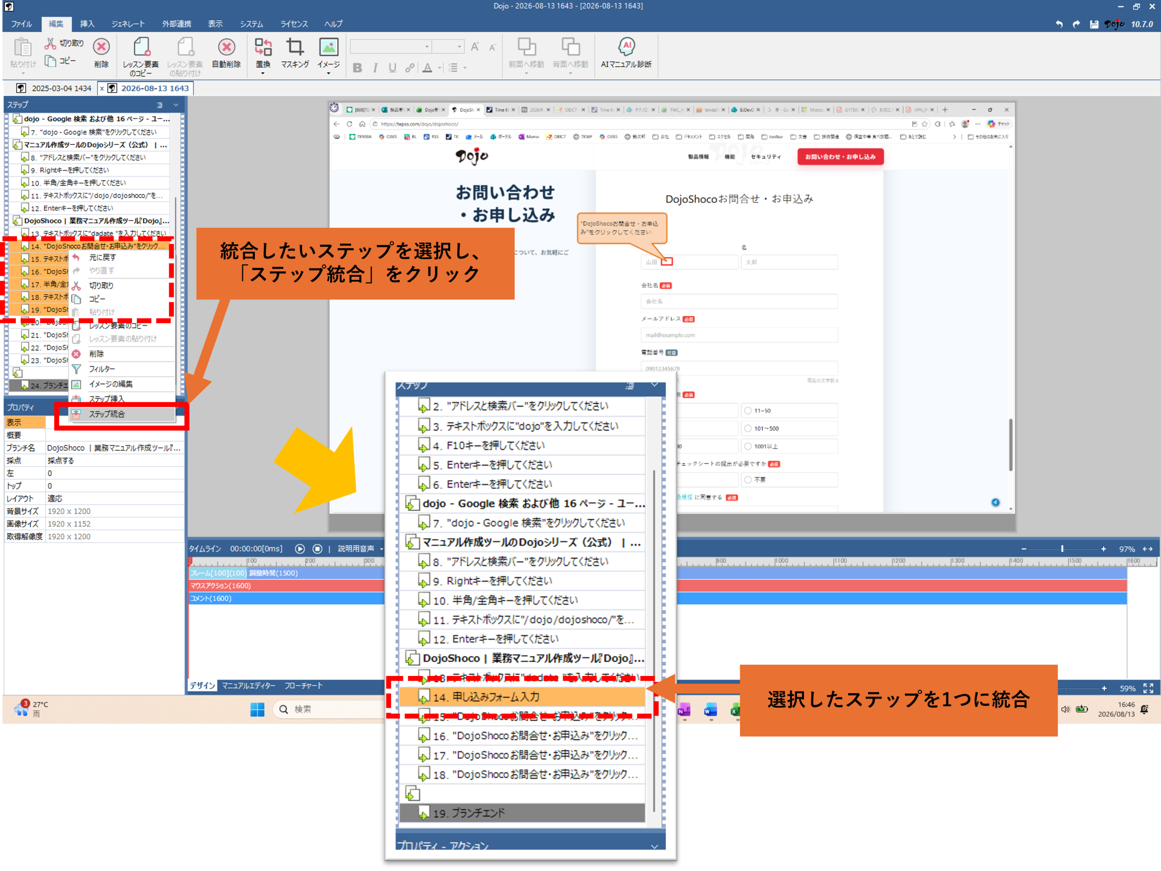Click the 製品情報 link on webpage

coord(698,157)
